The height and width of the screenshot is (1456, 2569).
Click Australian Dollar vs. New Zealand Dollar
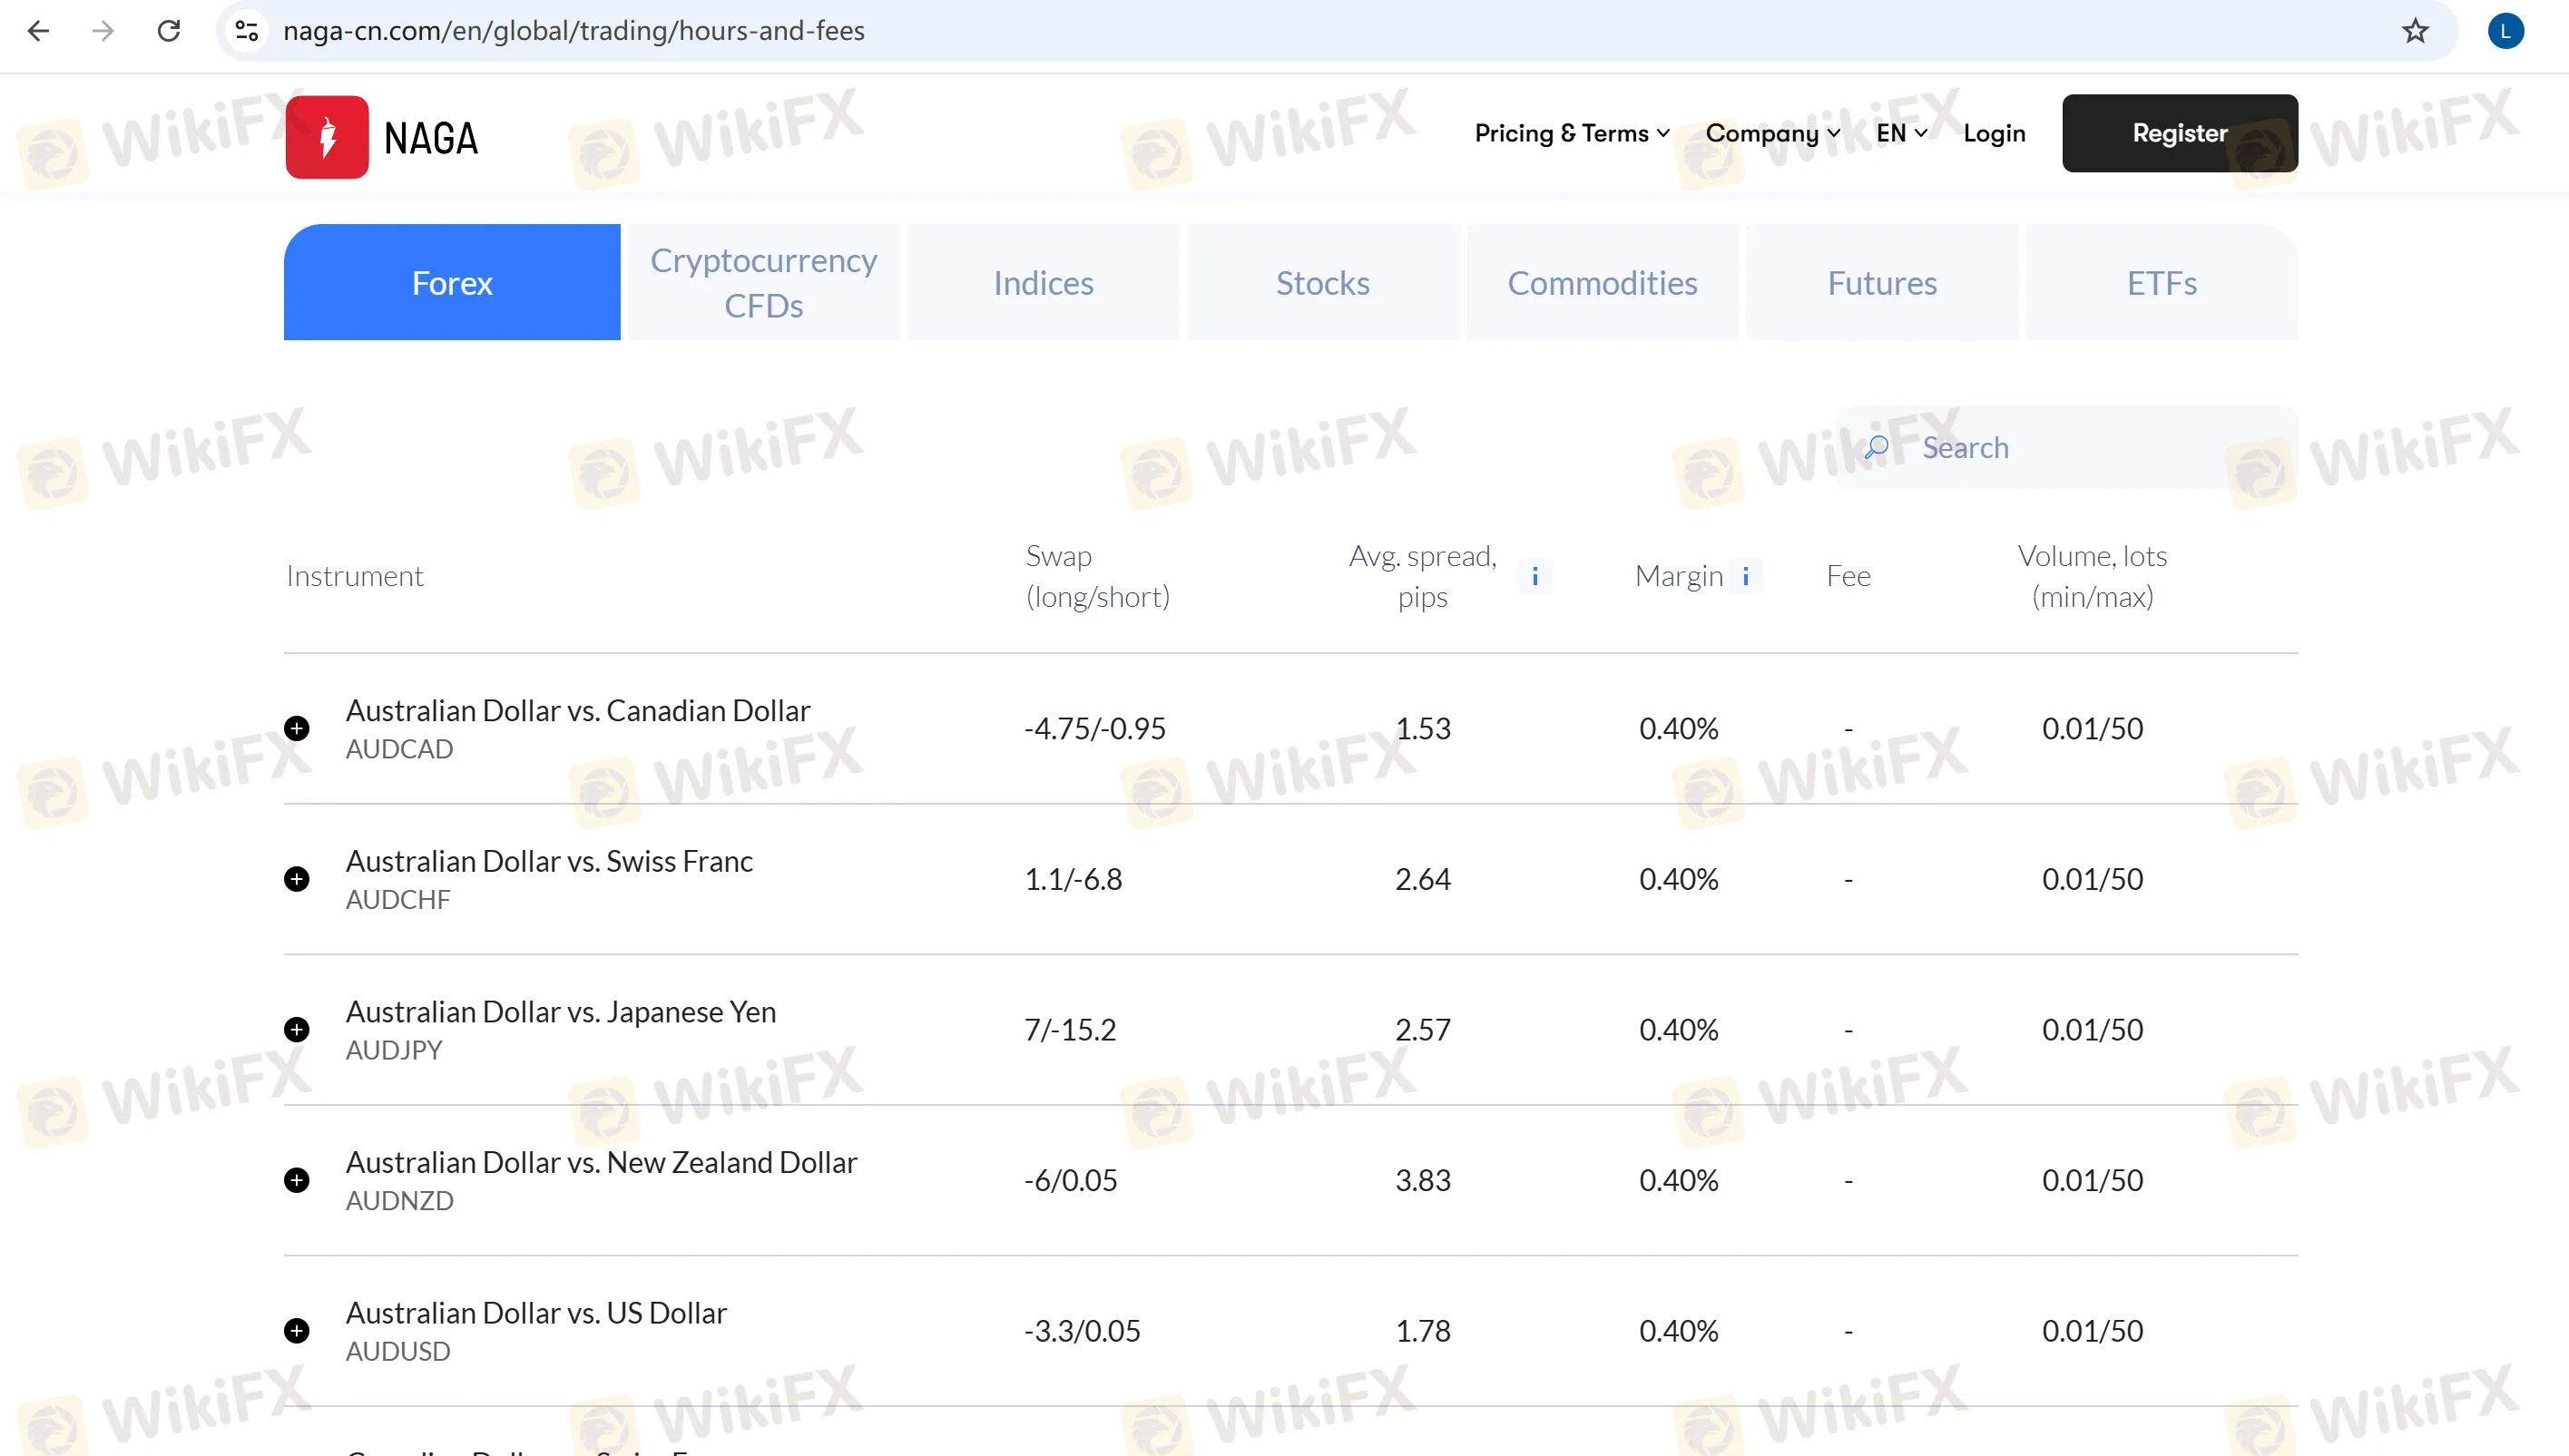coord(602,1162)
